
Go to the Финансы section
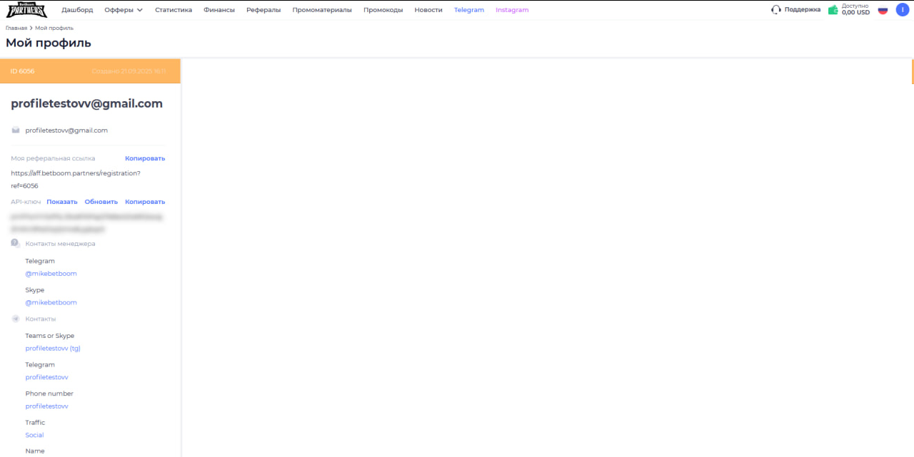pyautogui.click(x=219, y=10)
